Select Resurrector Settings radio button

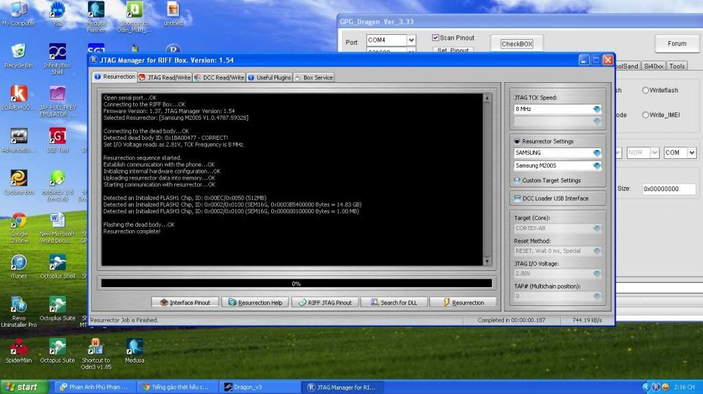coord(517,141)
